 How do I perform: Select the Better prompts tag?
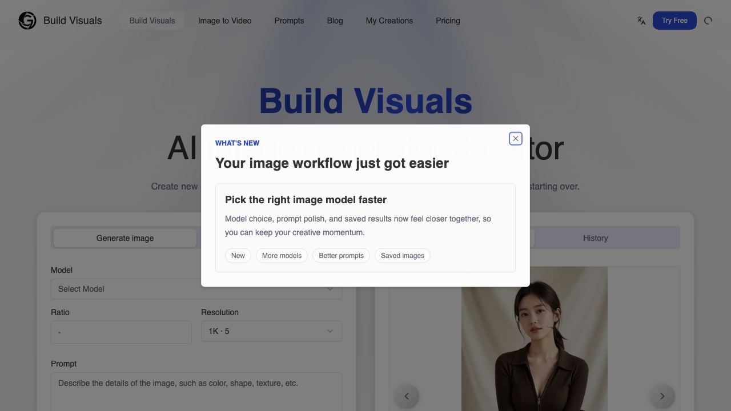tap(341, 256)
